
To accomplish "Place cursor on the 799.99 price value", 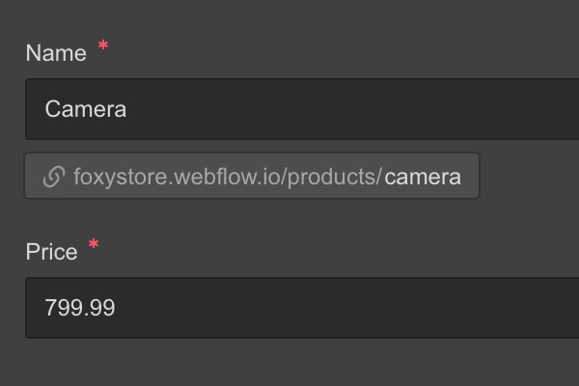I will (x=80, y=307).
